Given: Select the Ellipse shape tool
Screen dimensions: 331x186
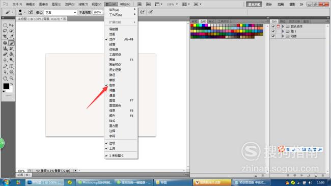Looking at the screenshot, I should tap(11, 72).
